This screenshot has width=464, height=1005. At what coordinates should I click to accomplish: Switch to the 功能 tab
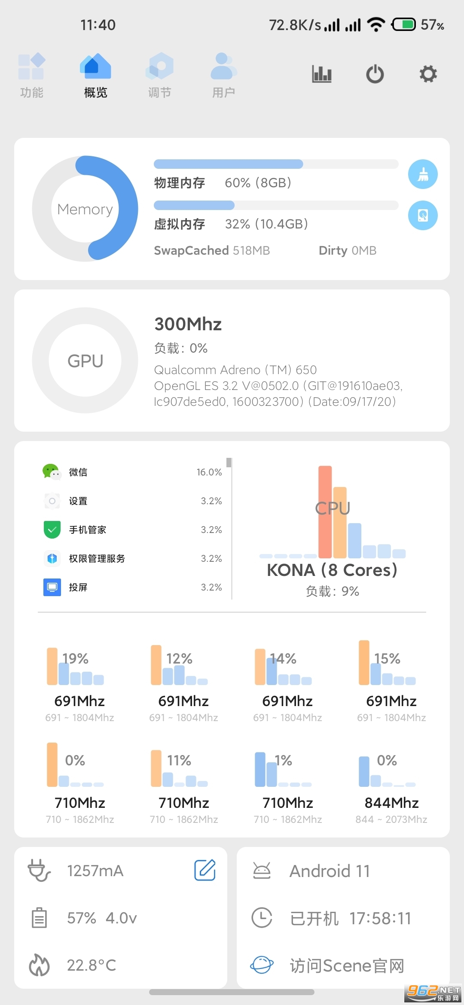(x=32, y=75)
